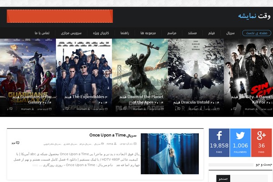This screenshot has width=273, height=182.
Task: Open Dawn of the Planet of the Apes title
Action: pyautogui.click(x=142, y=100)
